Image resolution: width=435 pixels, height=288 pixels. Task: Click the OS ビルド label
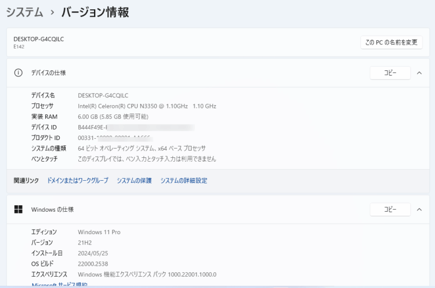42,264
